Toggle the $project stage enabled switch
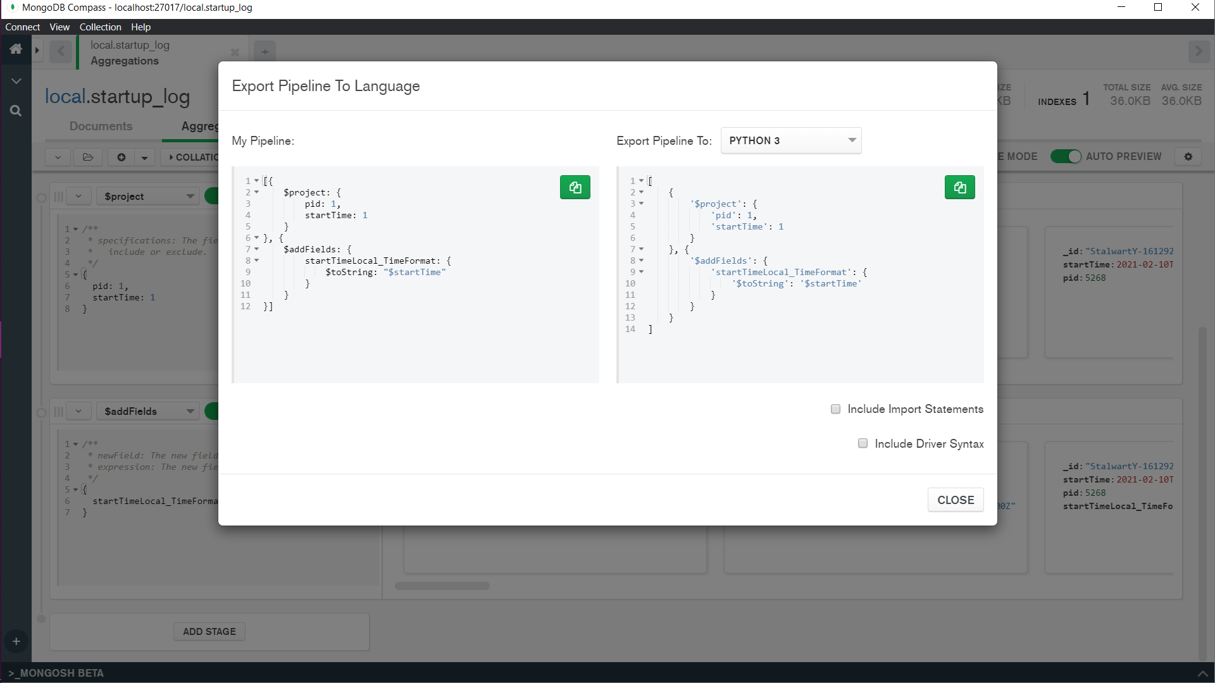 coord(212,196)
